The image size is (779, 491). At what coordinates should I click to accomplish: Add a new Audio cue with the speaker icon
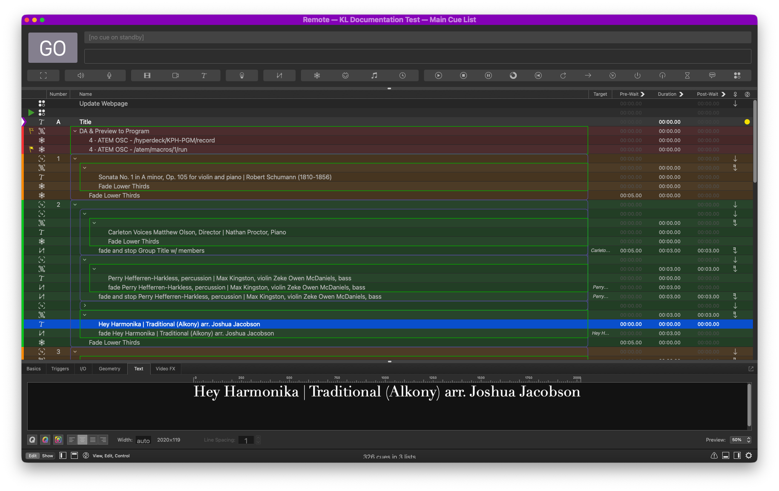click(81, 75)
